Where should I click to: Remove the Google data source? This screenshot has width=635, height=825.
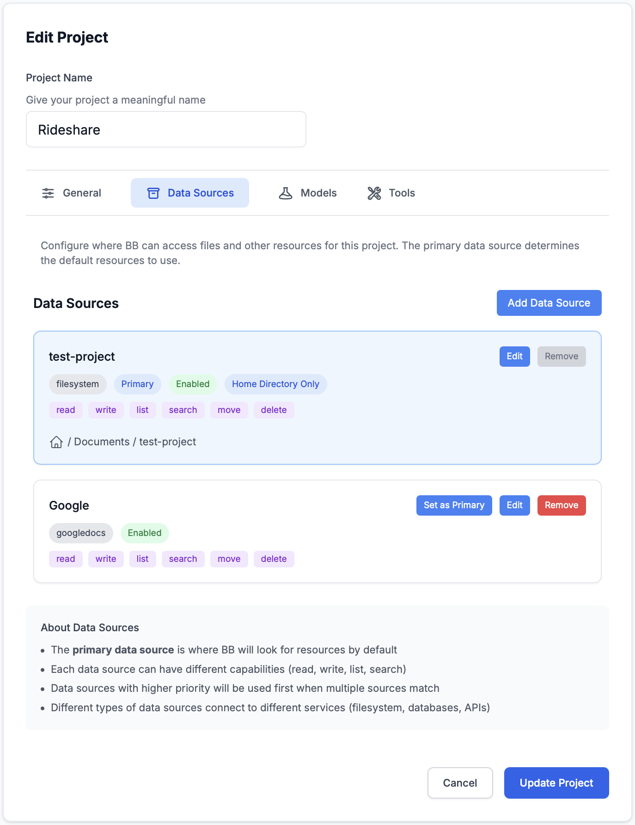(x=562, y=505)
